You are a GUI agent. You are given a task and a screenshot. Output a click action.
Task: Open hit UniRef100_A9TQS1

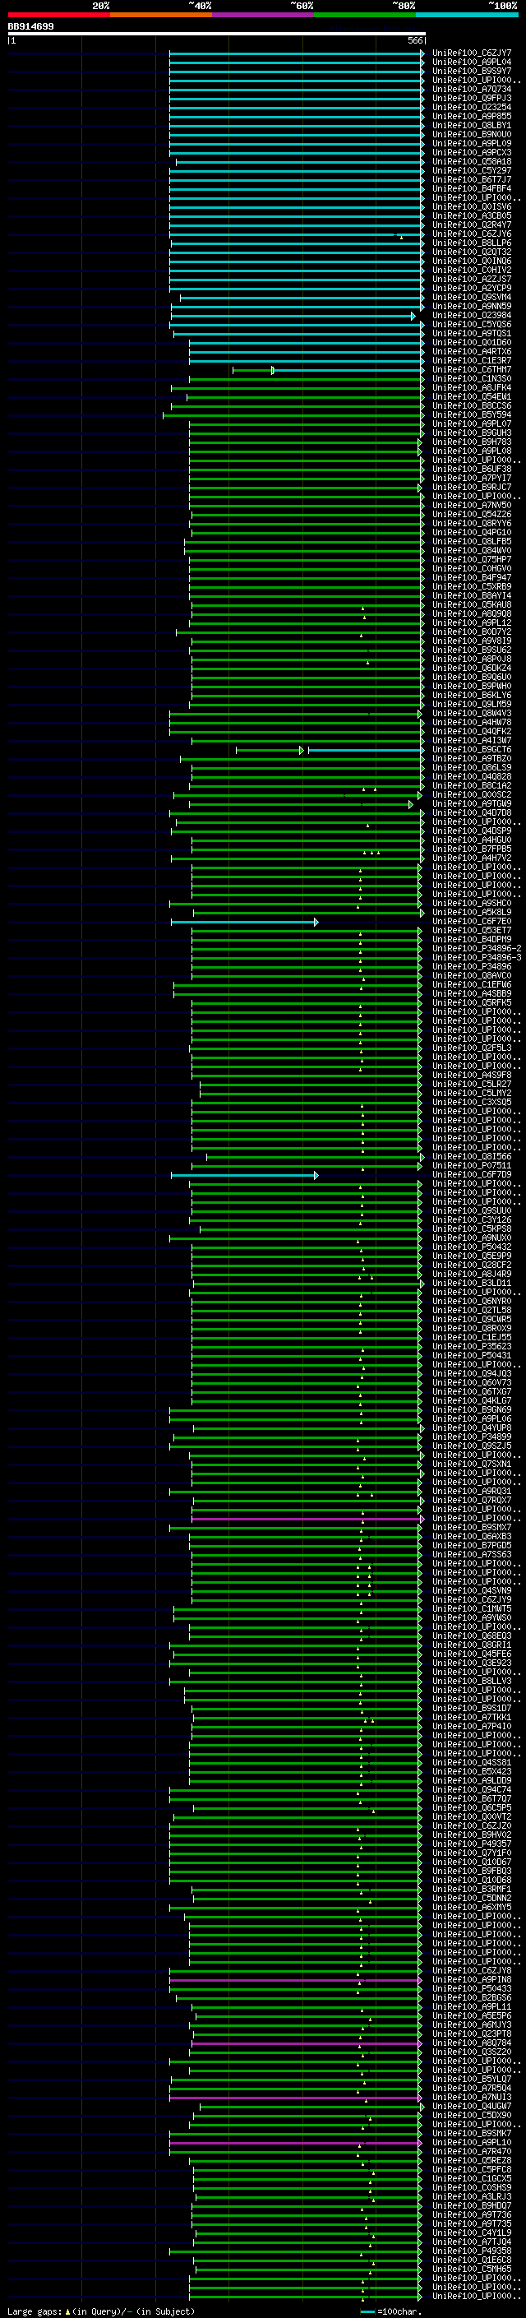(x=471, y=333)
